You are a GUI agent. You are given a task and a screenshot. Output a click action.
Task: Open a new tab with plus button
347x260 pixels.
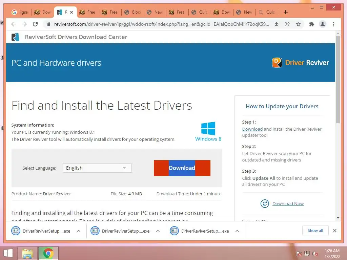285,12
